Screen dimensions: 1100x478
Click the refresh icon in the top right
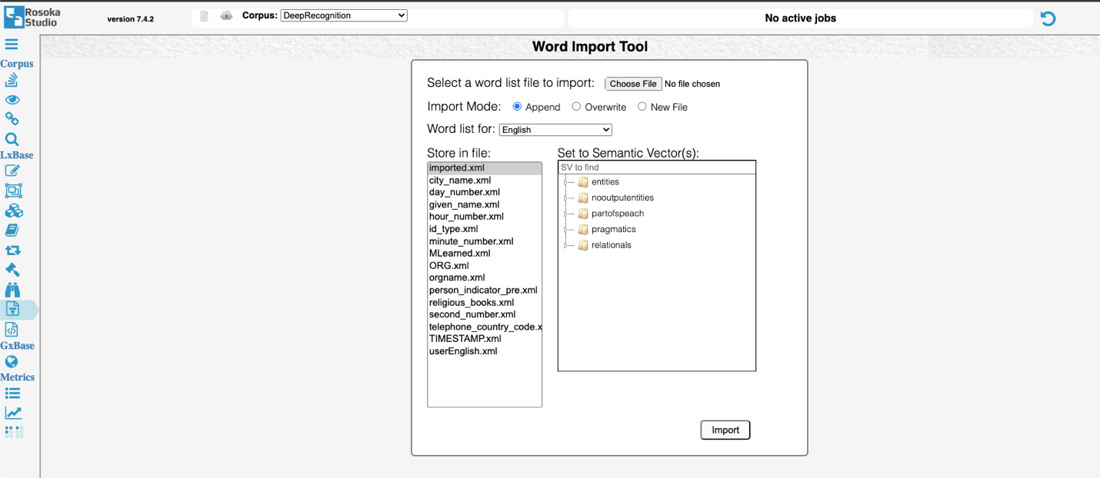point(1048,18)
